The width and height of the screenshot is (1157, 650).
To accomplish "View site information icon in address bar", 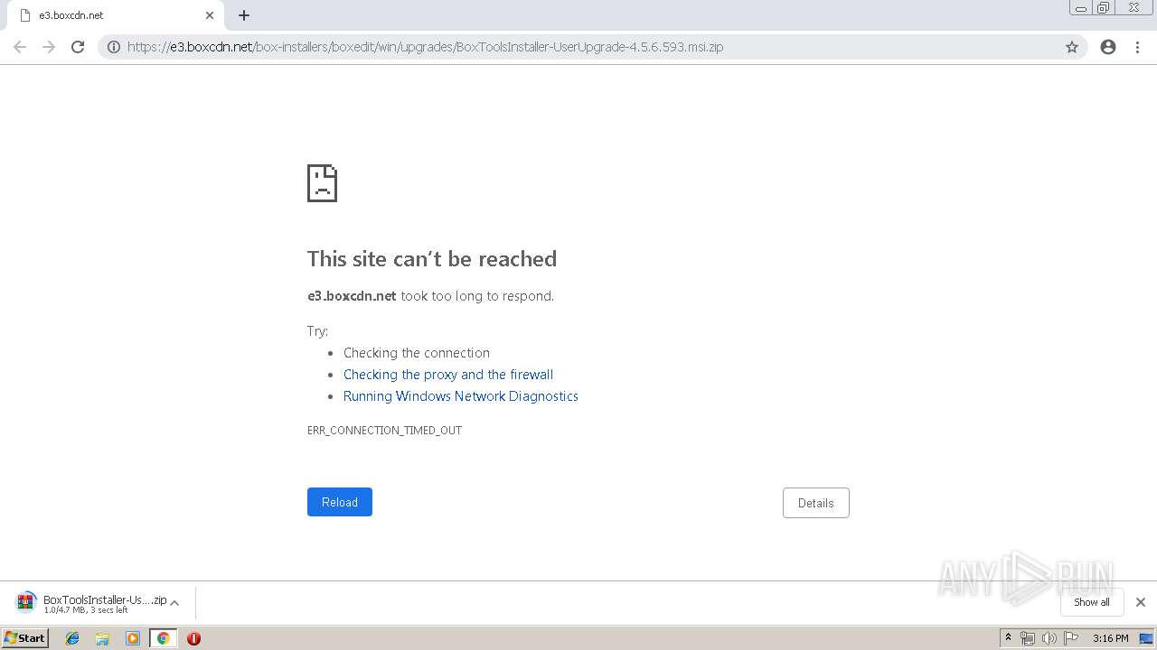I will coord(114,47).
